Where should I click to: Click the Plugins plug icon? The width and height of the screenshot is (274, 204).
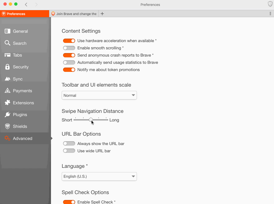(x=7, y=114)
